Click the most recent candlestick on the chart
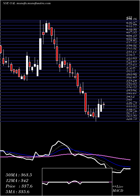This screenshot has height=196, width=140. click(104, 104)
